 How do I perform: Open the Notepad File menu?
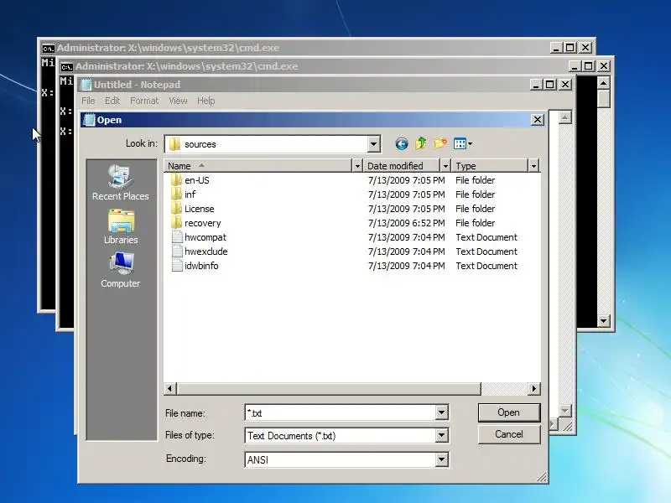coord(88,101)
